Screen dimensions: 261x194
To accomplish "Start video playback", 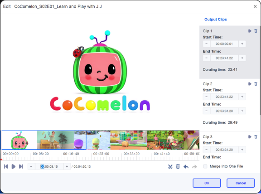I will coord(14,166).
